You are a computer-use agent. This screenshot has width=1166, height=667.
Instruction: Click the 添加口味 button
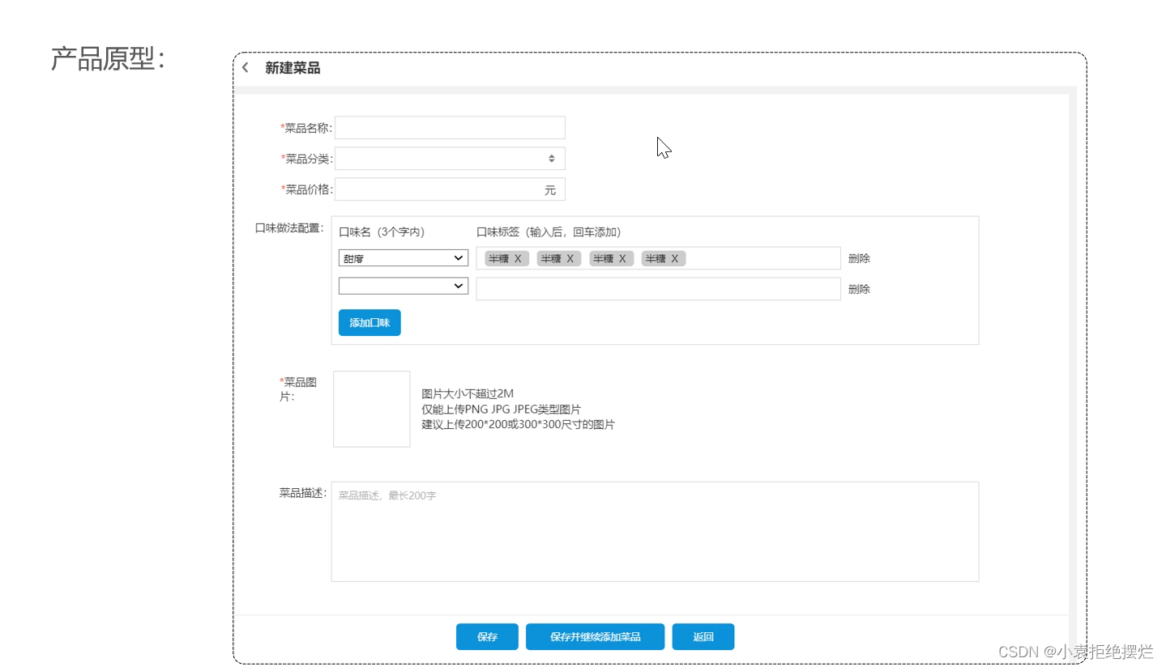coord(369,322)
